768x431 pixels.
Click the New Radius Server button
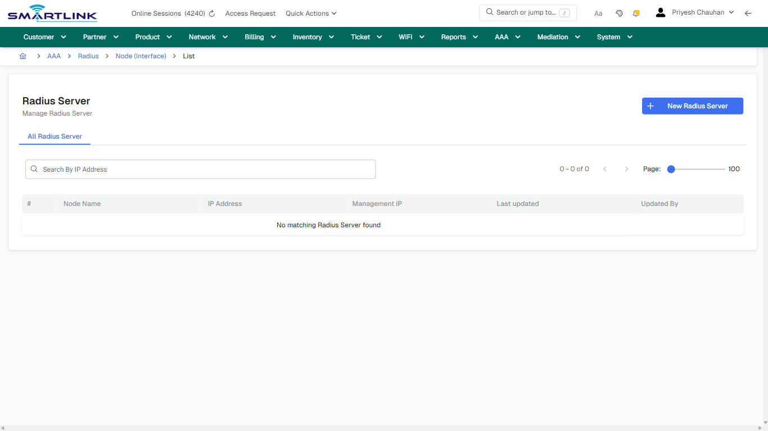coord(693,106)
